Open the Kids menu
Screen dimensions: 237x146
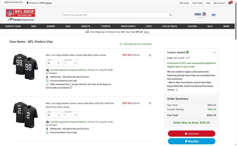pyautogui.click(x=68, y=26)
